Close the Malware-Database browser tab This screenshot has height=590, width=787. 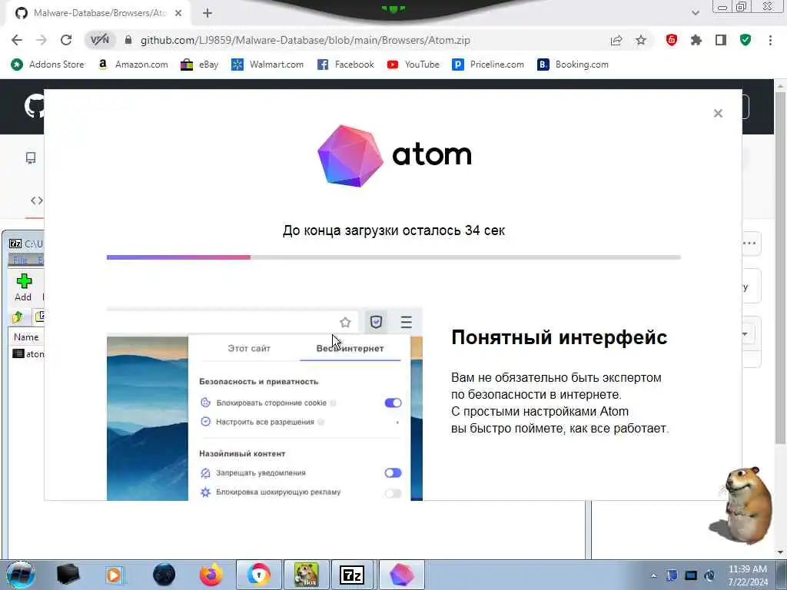click(178, 13)
